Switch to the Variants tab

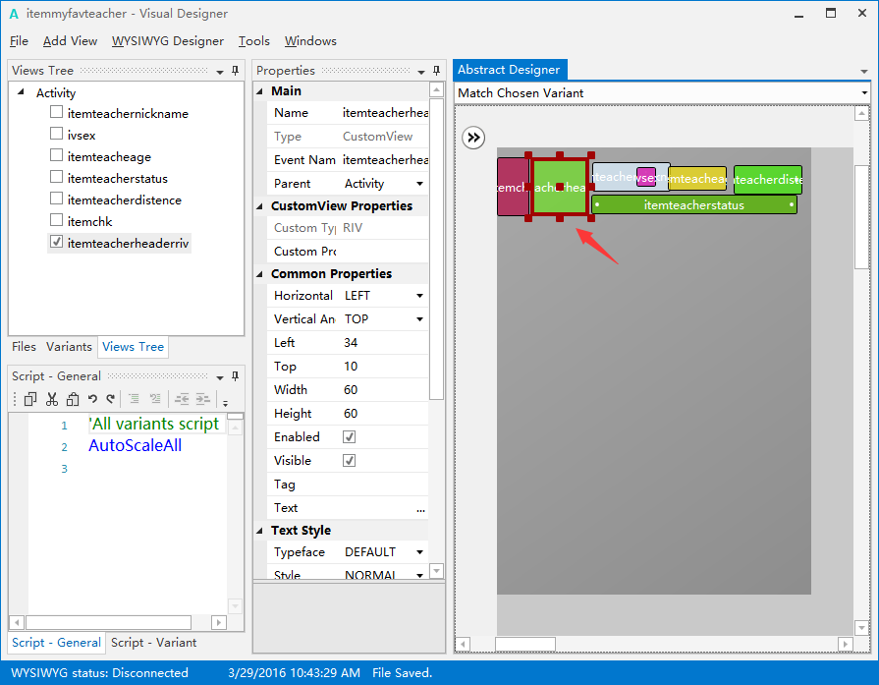point(69,347)
